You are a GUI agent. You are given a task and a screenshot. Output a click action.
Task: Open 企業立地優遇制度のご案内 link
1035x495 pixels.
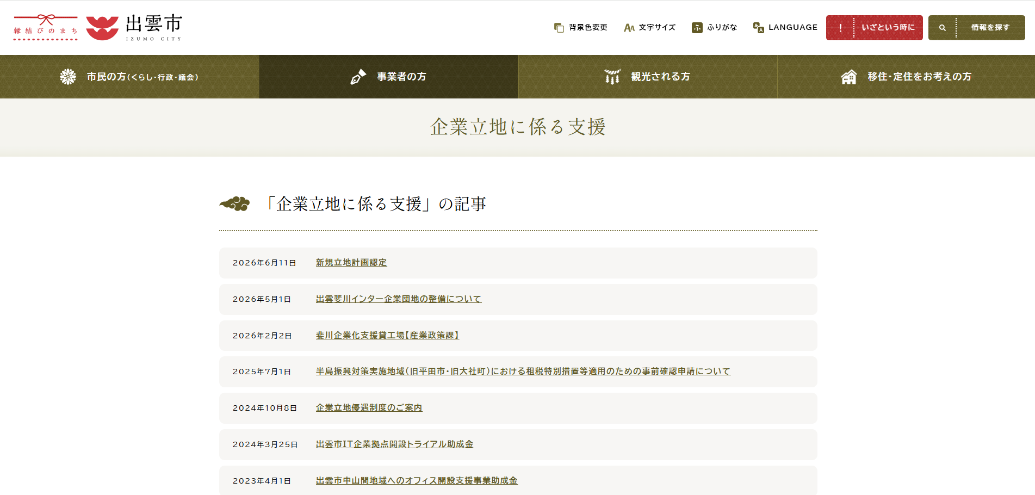click(x=369, y=408)
